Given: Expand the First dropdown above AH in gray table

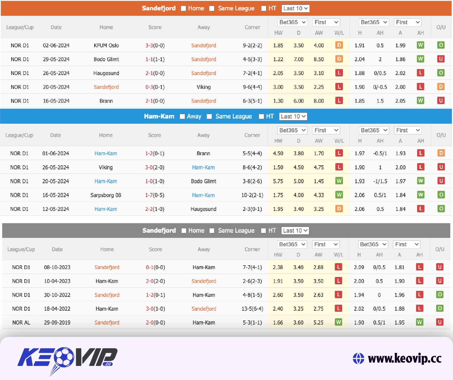Looking at the screenshot, I should 407,244.
